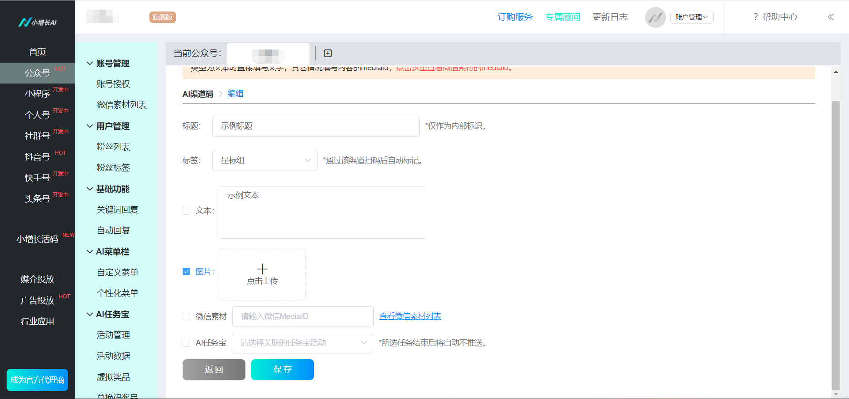Open the 专属顾问 link
The width and height of the screenshot is (849, 399).
point(563,17)
